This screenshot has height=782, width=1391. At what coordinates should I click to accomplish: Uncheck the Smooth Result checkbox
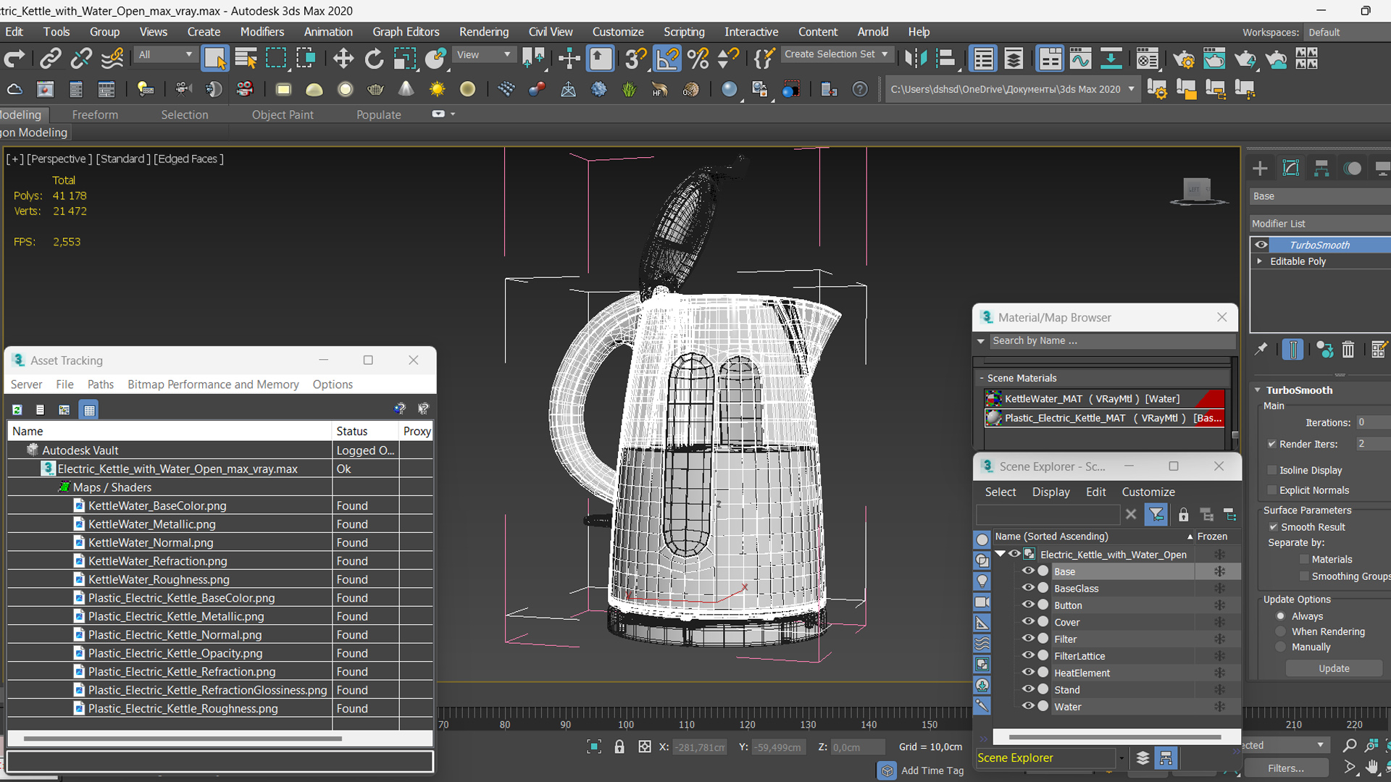pos(1273,527)
